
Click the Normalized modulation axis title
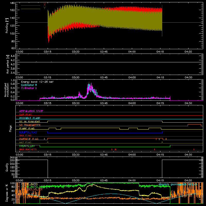[x=6, y=90]
